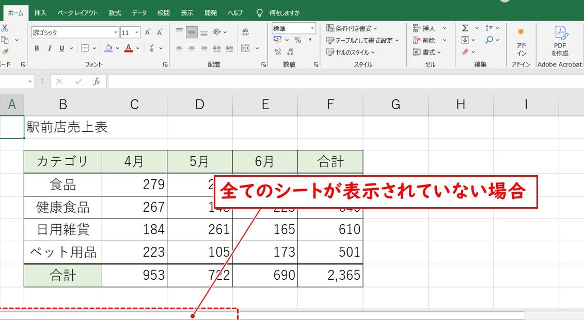The height and width of the screenshot is (320, 584).
Task: Open the font size dropdown
Action: (137, 32)
